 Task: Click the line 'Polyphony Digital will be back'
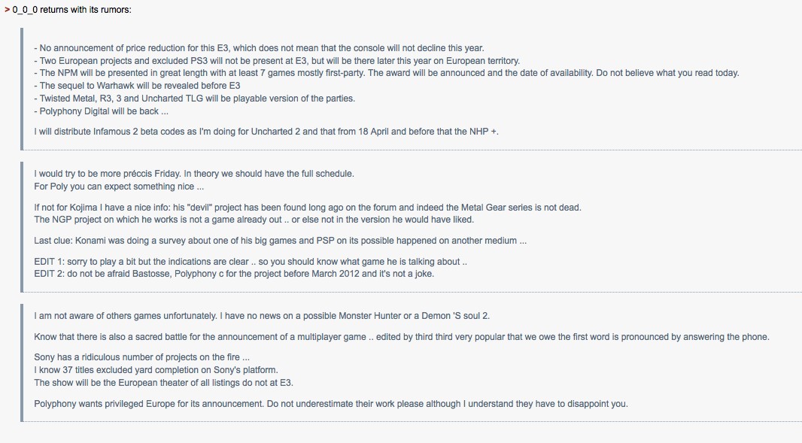102,111
